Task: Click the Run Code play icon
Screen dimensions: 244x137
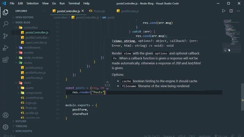Action: tap(224, 11)
